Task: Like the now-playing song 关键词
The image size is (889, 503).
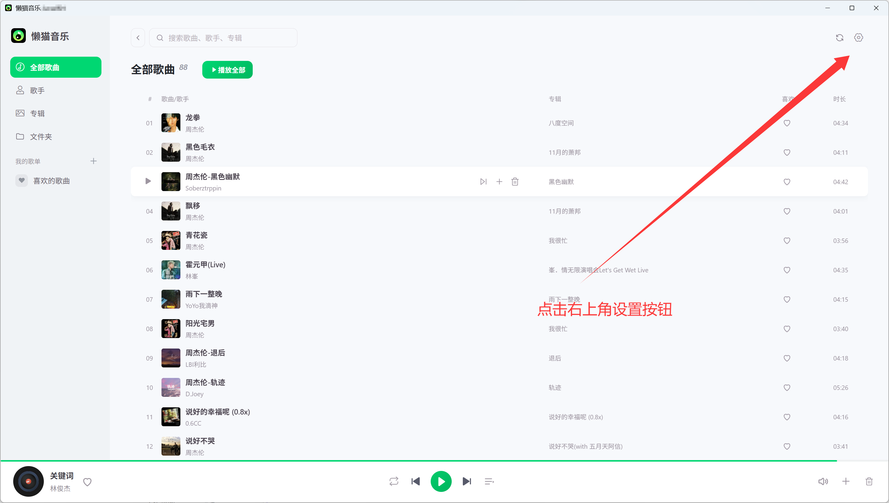Action: coord(87,482)
